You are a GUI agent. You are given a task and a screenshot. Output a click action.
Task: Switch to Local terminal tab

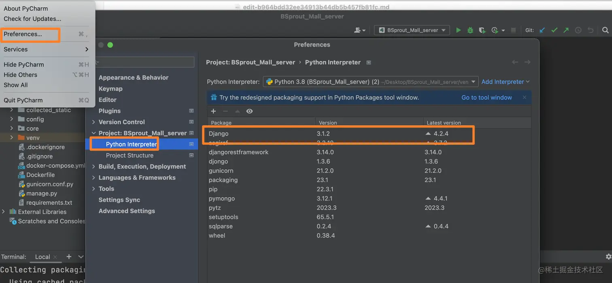pyautogui.click(x=42, y=257)
